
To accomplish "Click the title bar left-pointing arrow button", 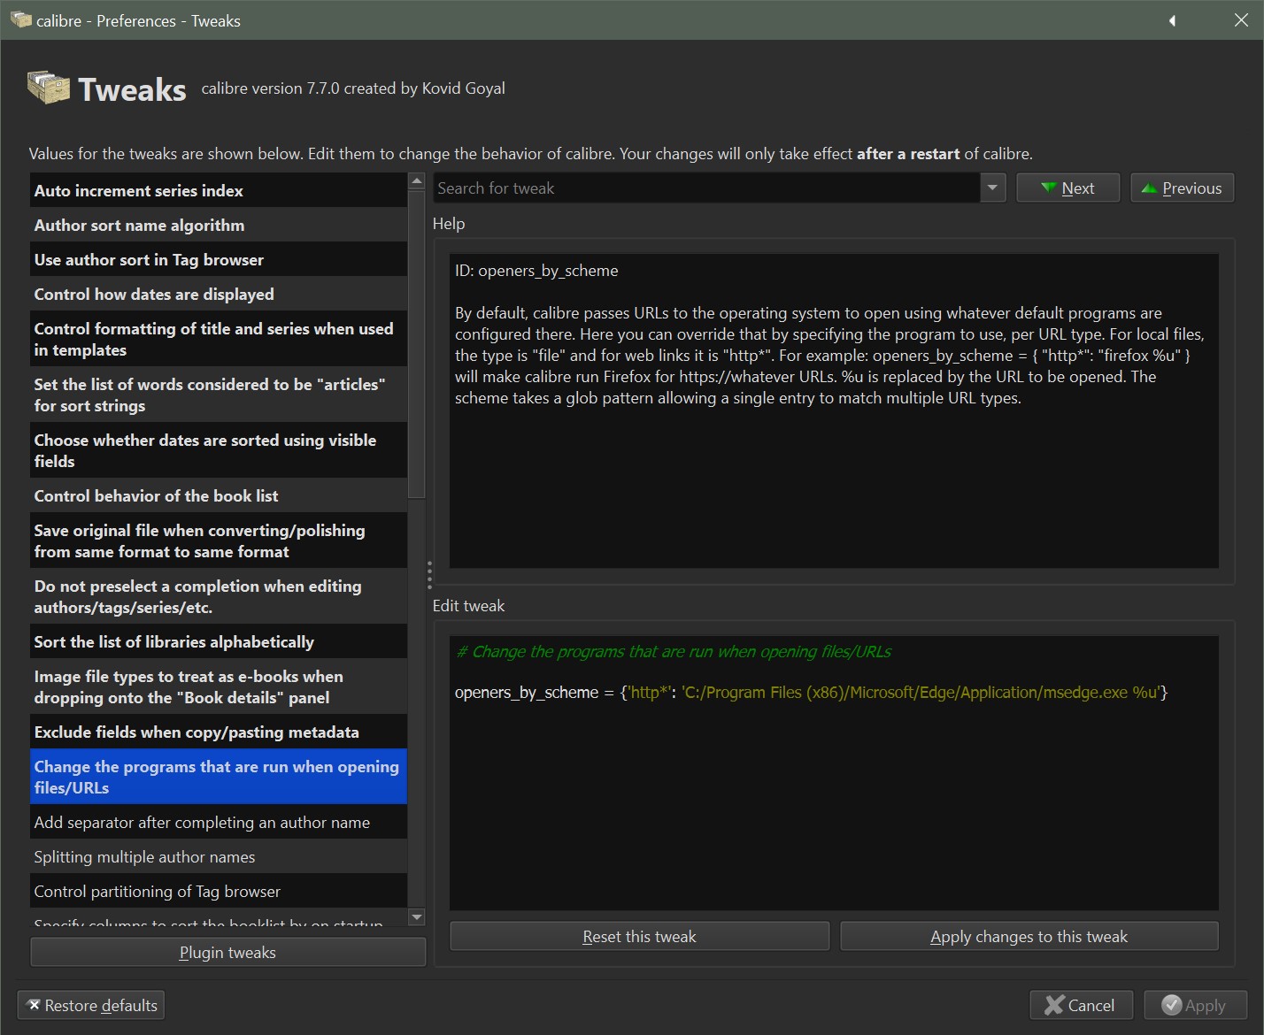I will point(1172,20).
